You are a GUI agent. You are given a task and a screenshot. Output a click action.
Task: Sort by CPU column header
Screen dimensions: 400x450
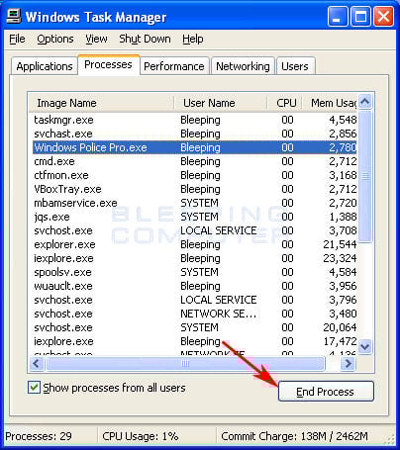tap(284, 103)
